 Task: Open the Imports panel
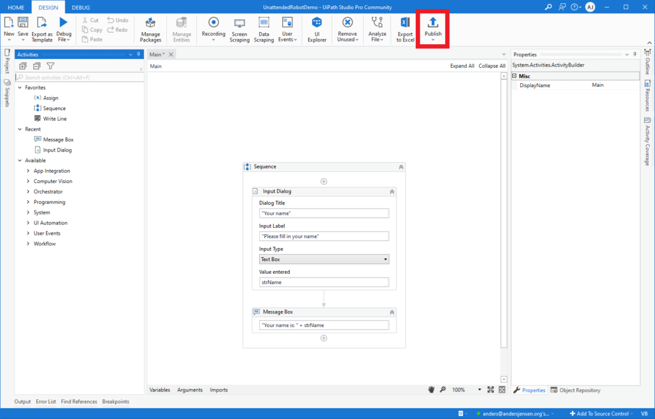coord(219,390)
